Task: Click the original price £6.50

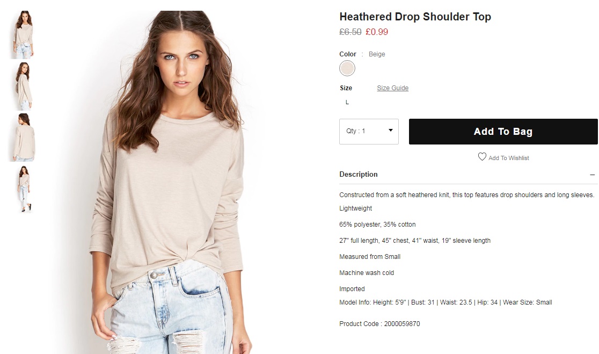Action: pos(350,32)
